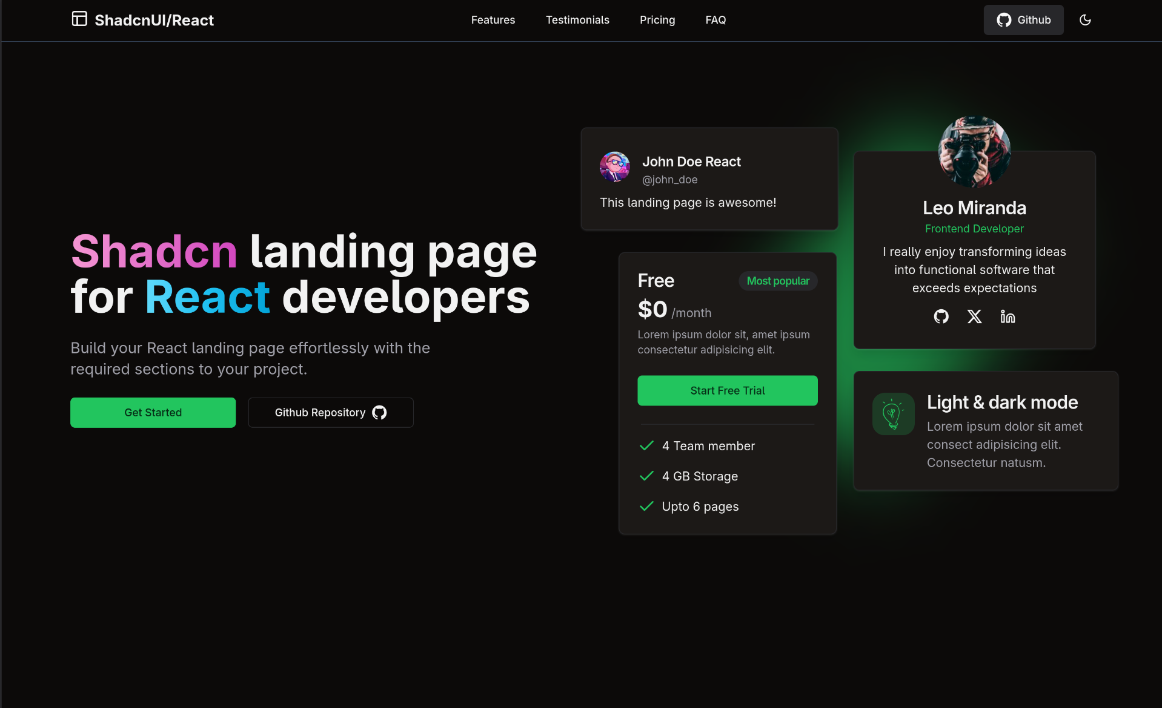Open Leo Miranda's LinkedIn profile icon

pos(1008,316)
